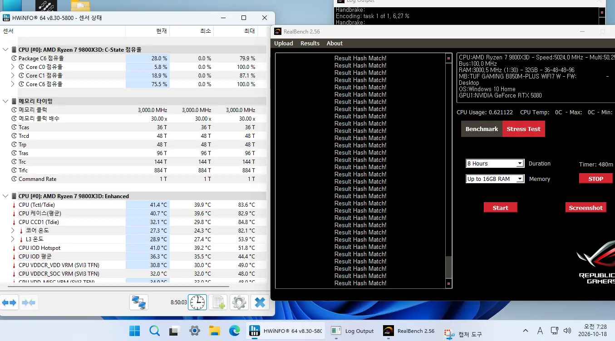Click the Start button in RealBench

[x=501, y=208]
